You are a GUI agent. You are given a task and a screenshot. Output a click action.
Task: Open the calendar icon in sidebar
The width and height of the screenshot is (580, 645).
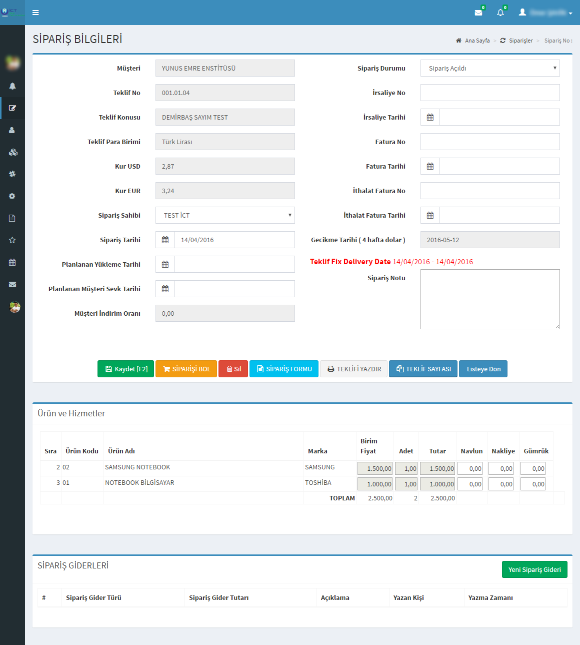pyautogui.click(x=12, y=262)
